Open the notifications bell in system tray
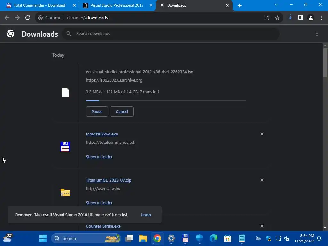328x246 pixels. click(319, 238)
